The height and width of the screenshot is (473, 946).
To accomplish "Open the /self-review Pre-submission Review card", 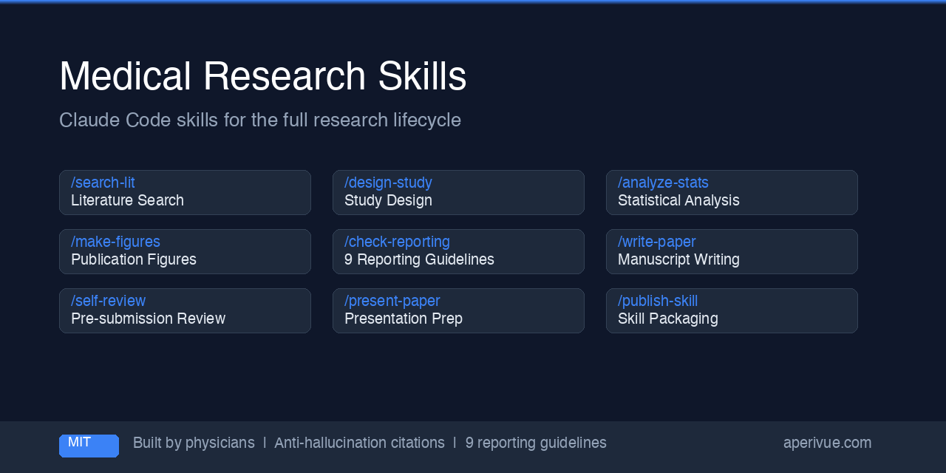I will coord(185,310).
